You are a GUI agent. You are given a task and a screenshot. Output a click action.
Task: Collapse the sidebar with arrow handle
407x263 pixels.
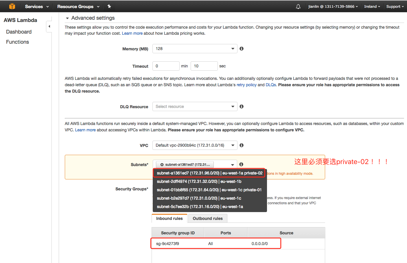[49, 26]
